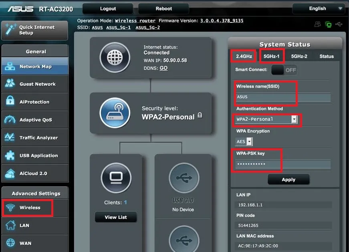Image resolution: width=349 pixels, height=252 pixels.
Task: Switch to the 2.4GHz tab
Action: (244, 56)
